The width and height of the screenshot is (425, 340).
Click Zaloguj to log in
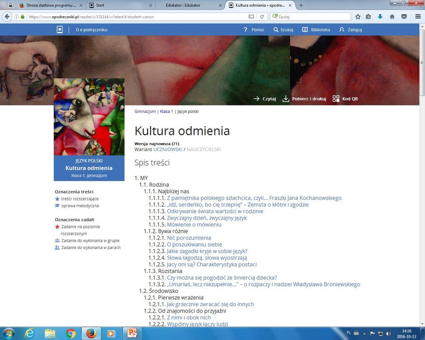click(x=350, y=29)
